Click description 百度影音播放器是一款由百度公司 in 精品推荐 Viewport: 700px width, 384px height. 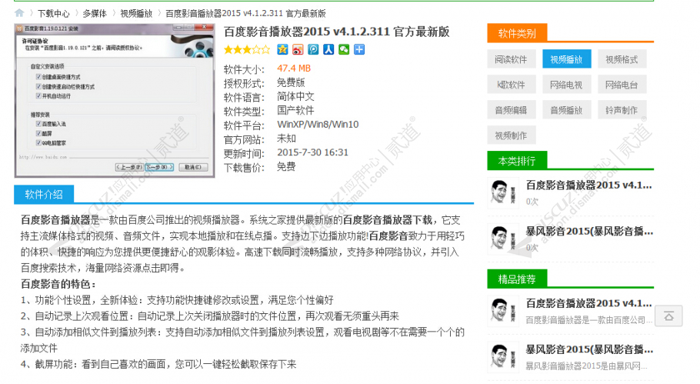coord(588,320)
